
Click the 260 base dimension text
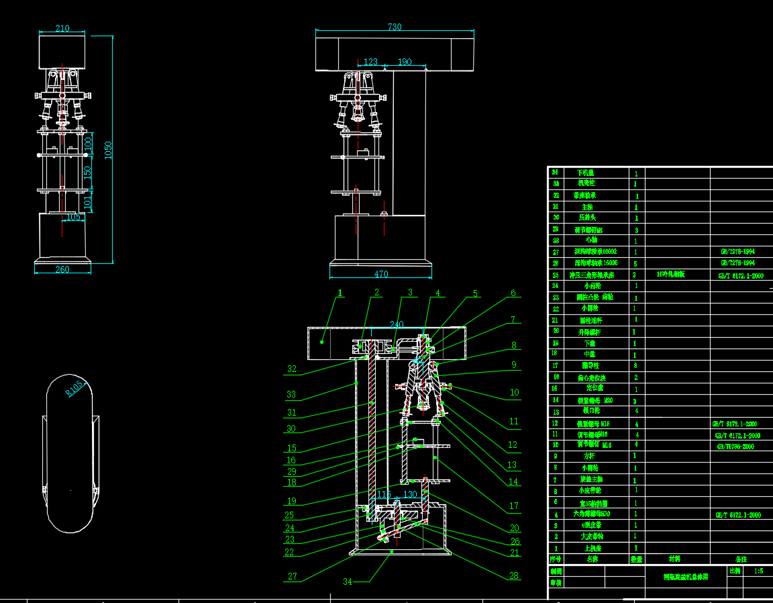coord(62,269)
